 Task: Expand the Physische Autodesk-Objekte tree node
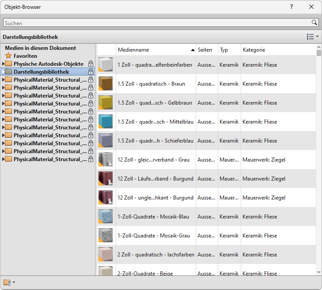[3, 64]
